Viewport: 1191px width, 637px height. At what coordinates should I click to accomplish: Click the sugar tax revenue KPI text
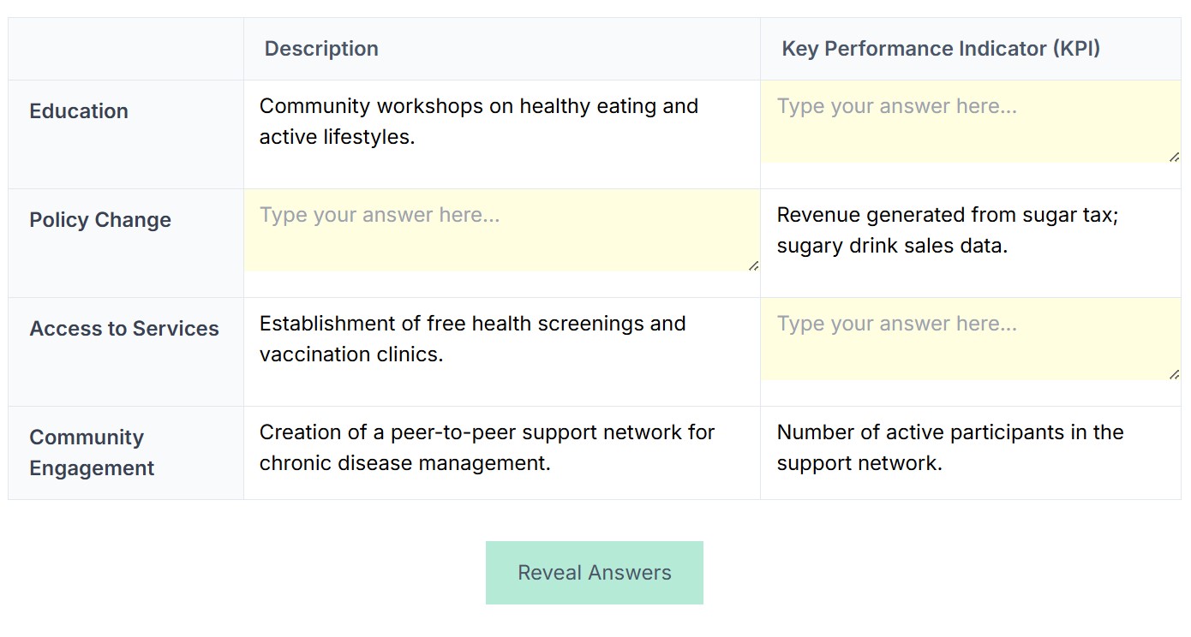tap(948, 215)
